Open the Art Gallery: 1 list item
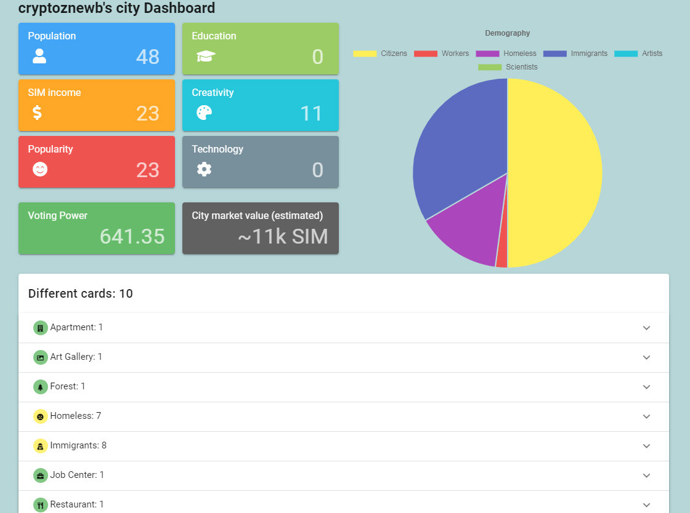Viewport: 690px width, 513px height. (343, 357)
